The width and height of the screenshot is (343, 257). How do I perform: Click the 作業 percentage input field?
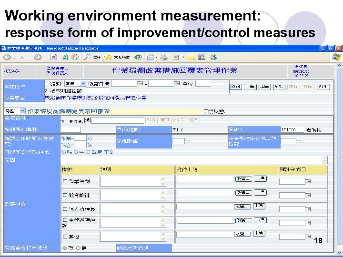[81, 138]
